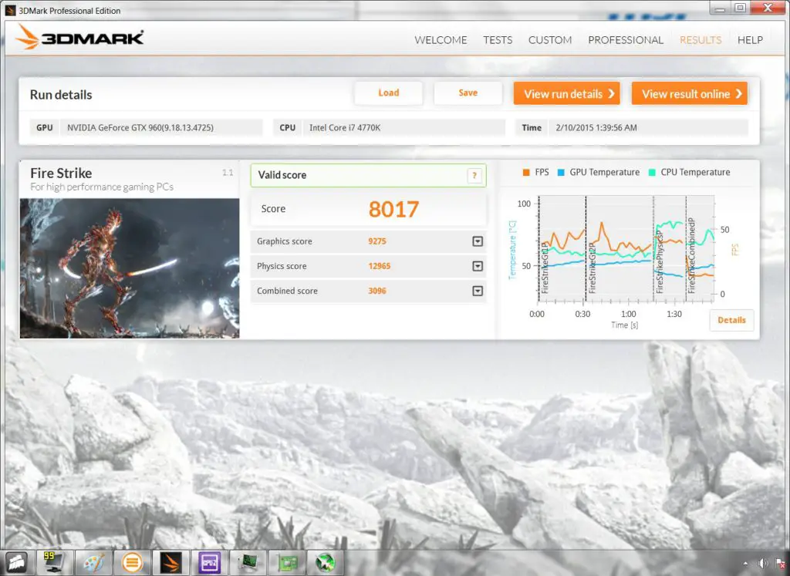Open the orange circle with three lines taskbar icon
Viewport: 790px width, 576px height.
(132, 562)
